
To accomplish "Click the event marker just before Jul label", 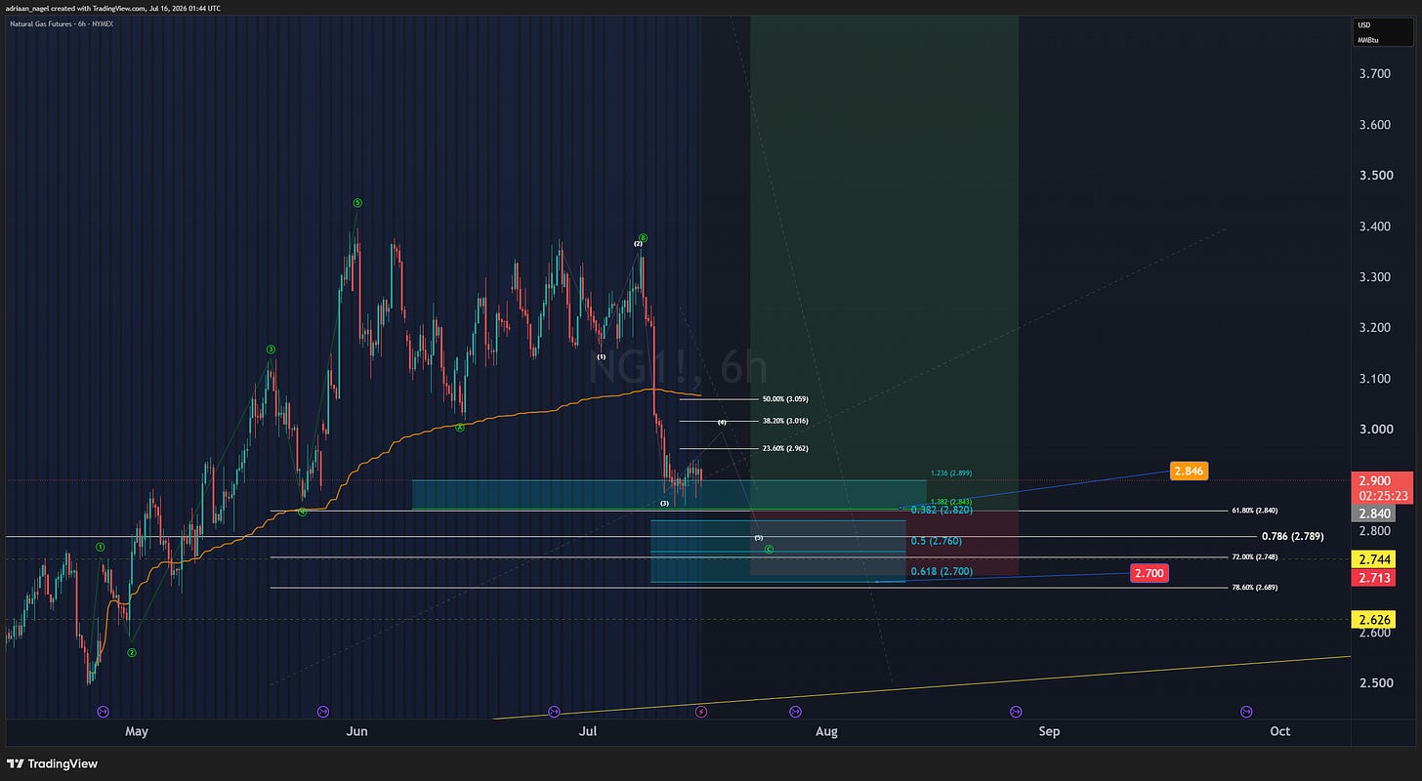I will (555, 712).
